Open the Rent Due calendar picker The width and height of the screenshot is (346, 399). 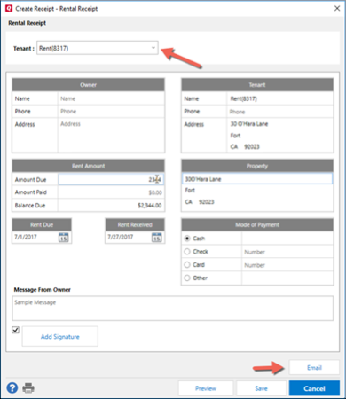64,237
